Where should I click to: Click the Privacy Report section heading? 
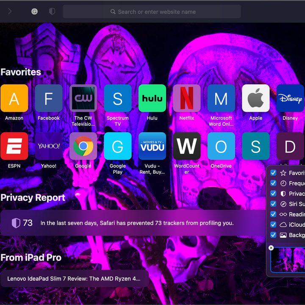(33, 198)
